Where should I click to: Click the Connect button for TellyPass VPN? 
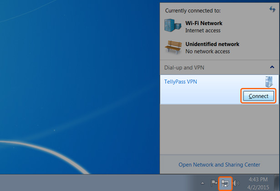pyautogui.click(x=259, y=96)
